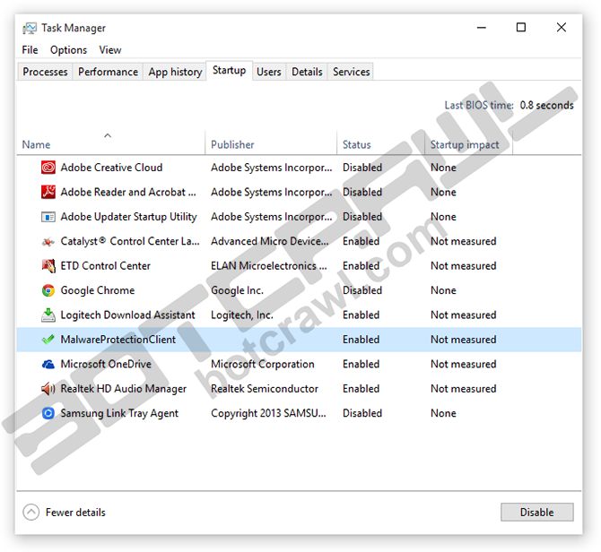Viewport: 601px width, 552px height.
Task: Select the Adobe Reader and Acrobat name
Action: pyautogui.click(x=128, y=192)
